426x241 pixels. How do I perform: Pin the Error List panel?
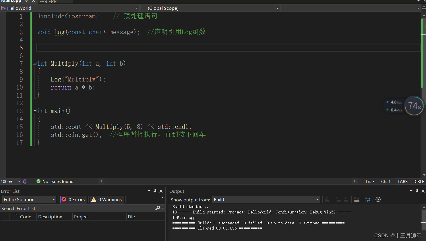click(x=155, y=191)
